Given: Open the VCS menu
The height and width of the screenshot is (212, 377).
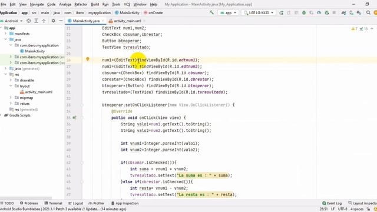Looking at the screenshot, I should pyautogui.click(x=127, y=4).
